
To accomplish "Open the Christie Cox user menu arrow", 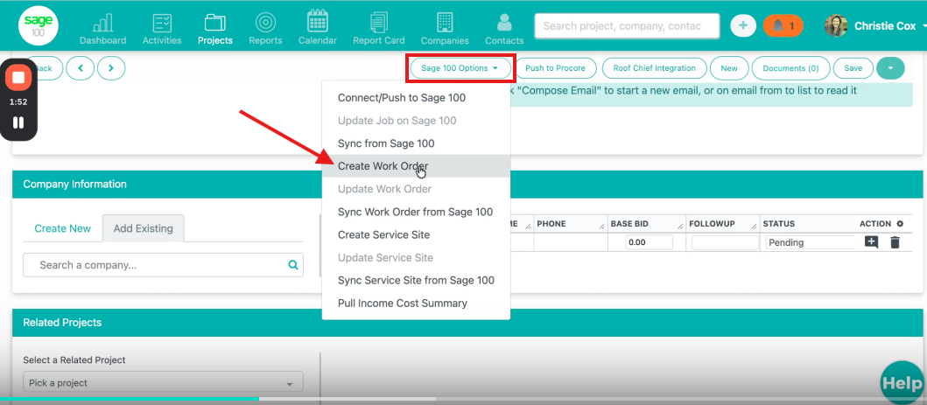I will pos(923,26).
